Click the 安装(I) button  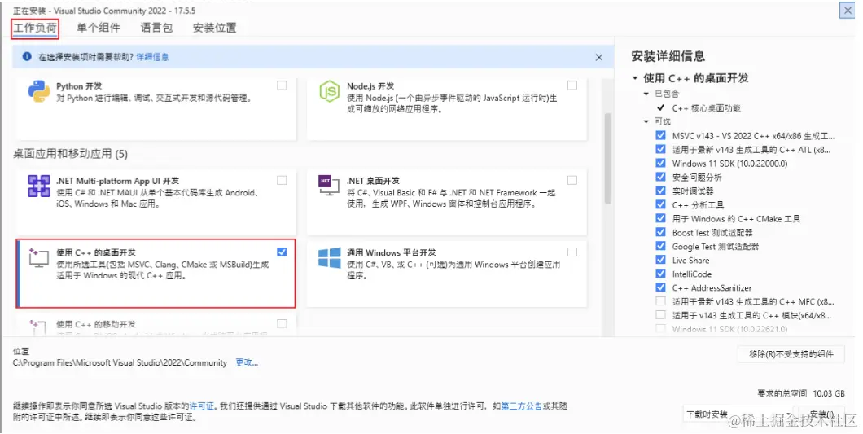click(x=822, y=414)
